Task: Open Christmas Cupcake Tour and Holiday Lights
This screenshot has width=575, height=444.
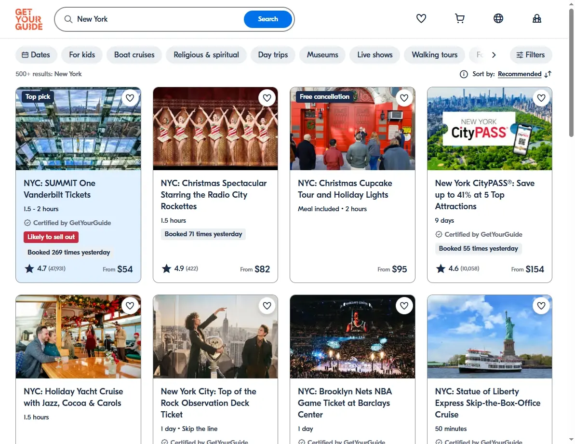Action: 345,189
